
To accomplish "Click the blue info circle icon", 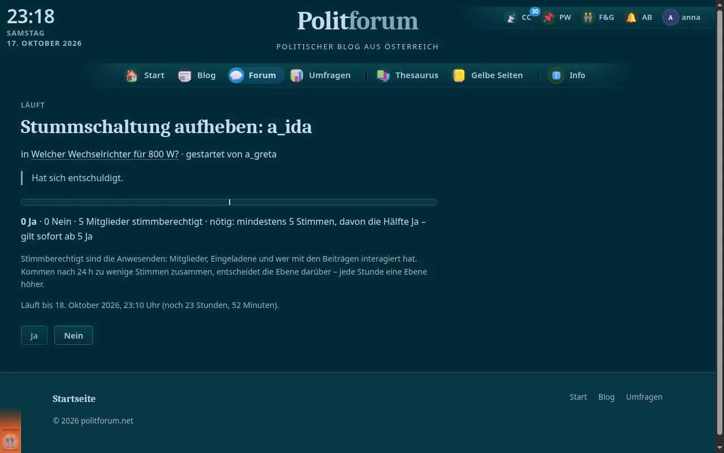I will tap(556, 75).
